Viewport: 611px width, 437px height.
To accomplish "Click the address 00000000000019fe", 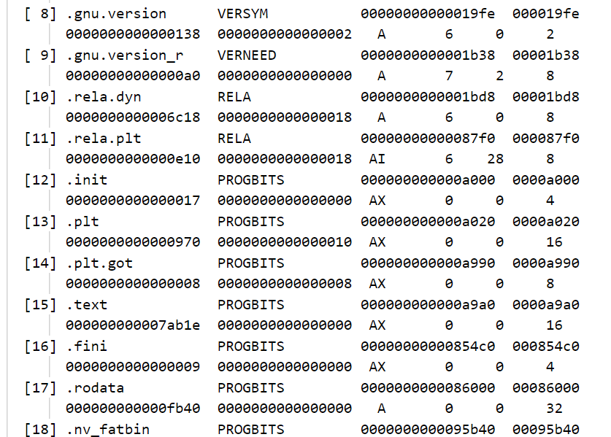I will point(428,13).
